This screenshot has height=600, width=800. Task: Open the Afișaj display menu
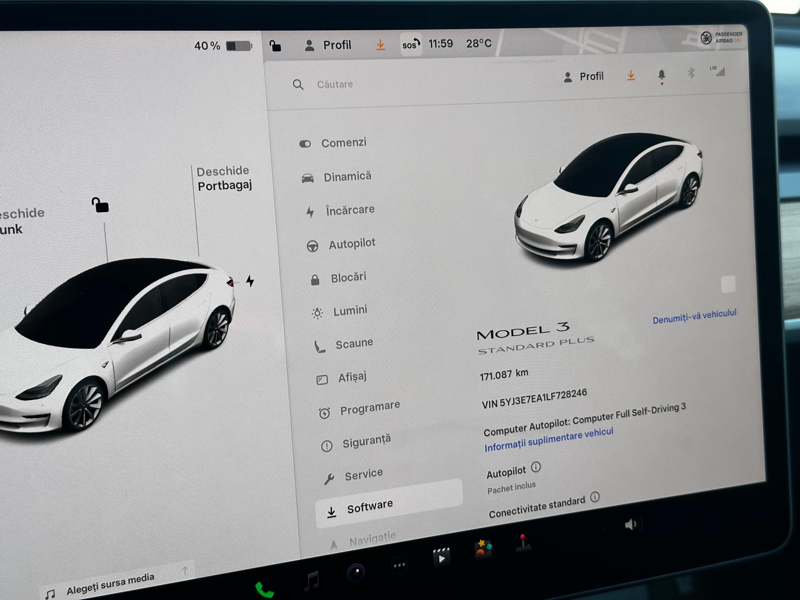pyautogui.click(x=341, y=378)
